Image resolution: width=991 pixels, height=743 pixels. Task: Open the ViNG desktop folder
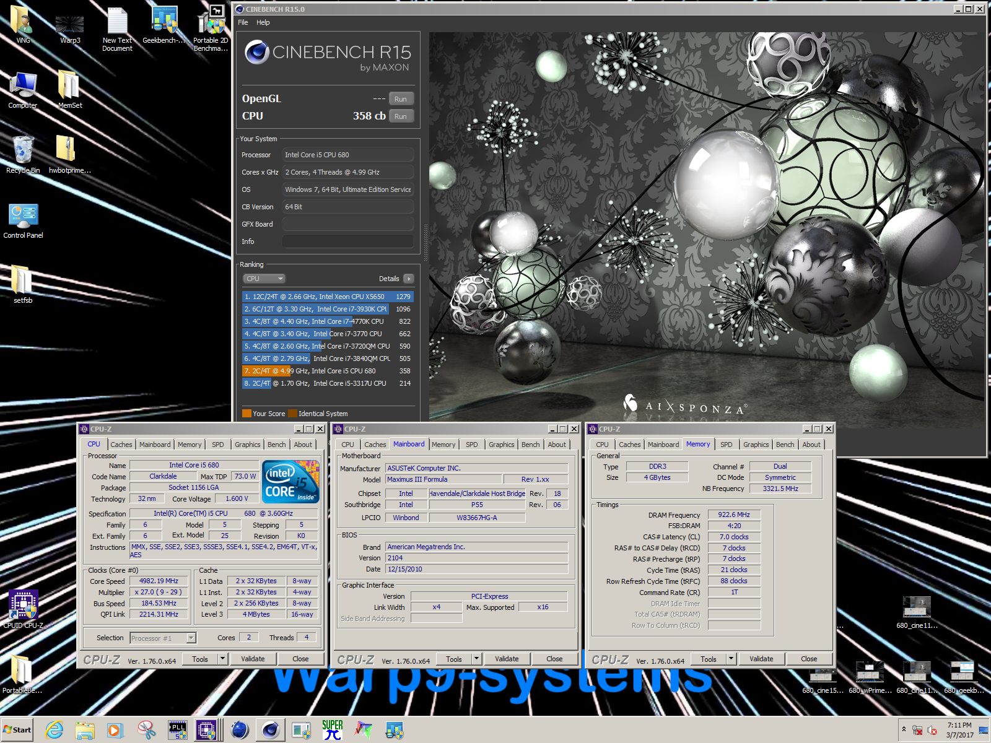23,25
